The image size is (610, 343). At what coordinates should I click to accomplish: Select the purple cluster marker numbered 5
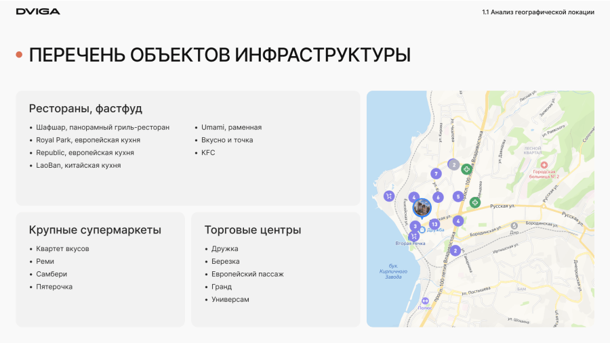pos(458,196)
